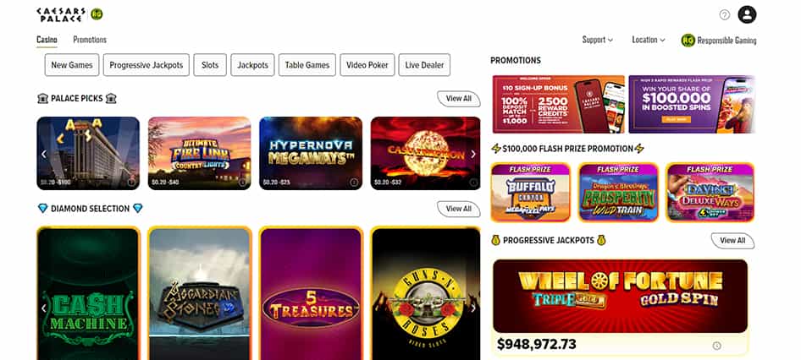Expand the Location dropdown menu
The width and height of the screenshot is (801, 360).
(x=649, y=40)
